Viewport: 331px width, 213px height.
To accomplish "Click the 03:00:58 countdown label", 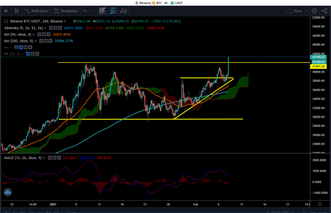I will (319, 62).
